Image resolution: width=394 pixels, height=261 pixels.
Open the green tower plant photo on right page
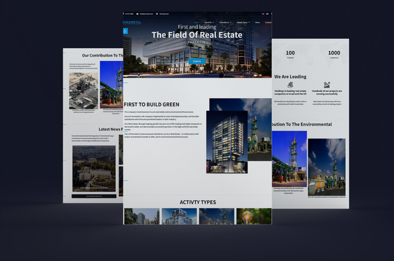[289, 159]
